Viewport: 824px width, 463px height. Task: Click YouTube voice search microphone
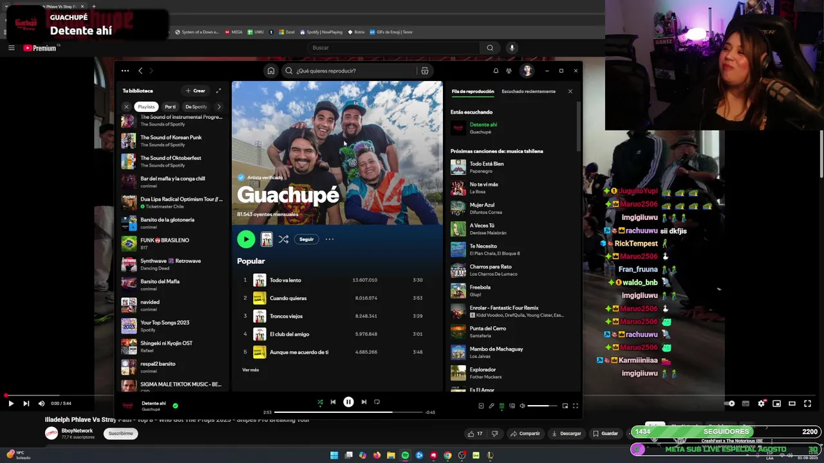pos(512,48)
